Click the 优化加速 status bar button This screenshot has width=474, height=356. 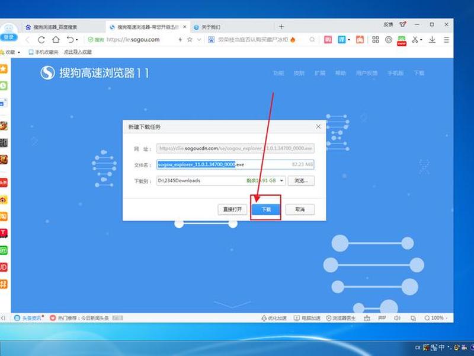click(274, 318)
